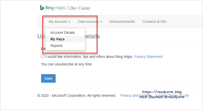
Task: Select Account Details from the dropdown
Action: point(62,33)
